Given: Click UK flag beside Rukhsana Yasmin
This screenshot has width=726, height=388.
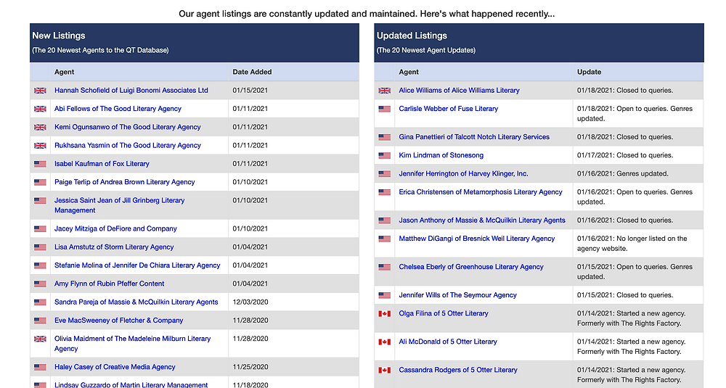Looking at the screenshot, I should click(x=40, y=146).
